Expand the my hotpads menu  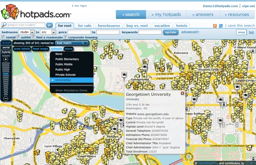[166, 15]
